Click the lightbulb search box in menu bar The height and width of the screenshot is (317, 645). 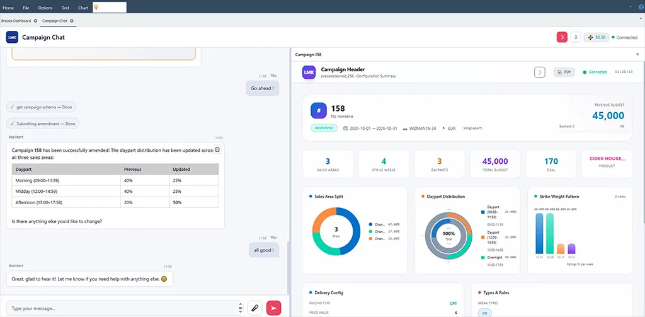(x=110, y=8)
